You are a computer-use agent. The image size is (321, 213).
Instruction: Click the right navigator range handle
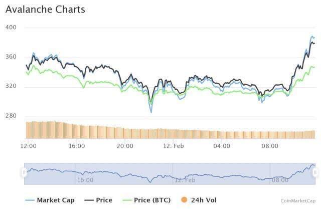coord(315,172)
